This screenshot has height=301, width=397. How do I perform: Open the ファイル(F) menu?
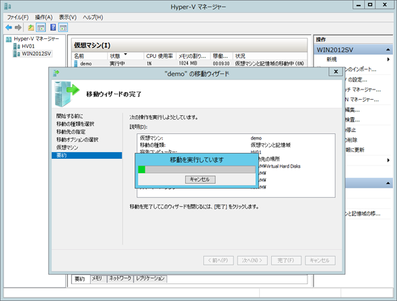pyautogui.click(x=17, y=18)
